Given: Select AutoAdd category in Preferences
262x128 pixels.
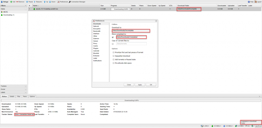Looking at the screenshot, I should click(x=101, y=51).
